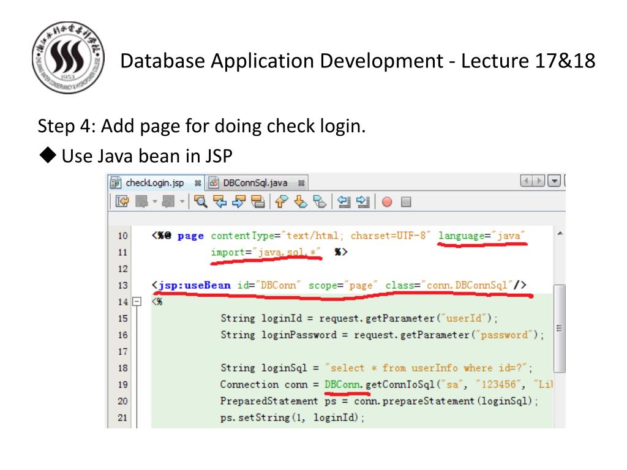This screenshot has height=470, width=627.
Task: Click the vertical scrollbar thumb
Action: tap(560, 328)
